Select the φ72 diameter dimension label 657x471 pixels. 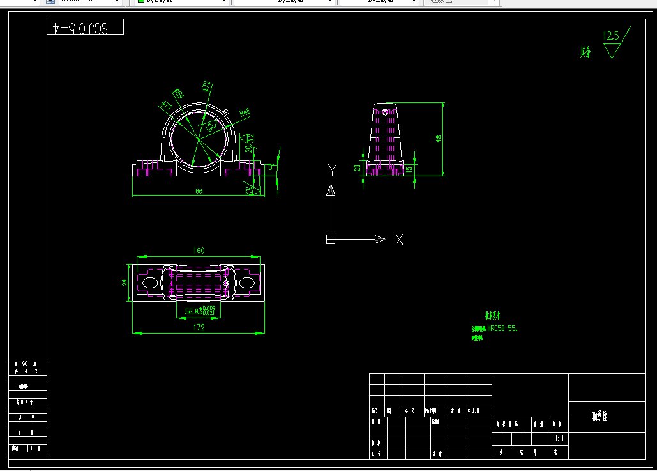206,86
